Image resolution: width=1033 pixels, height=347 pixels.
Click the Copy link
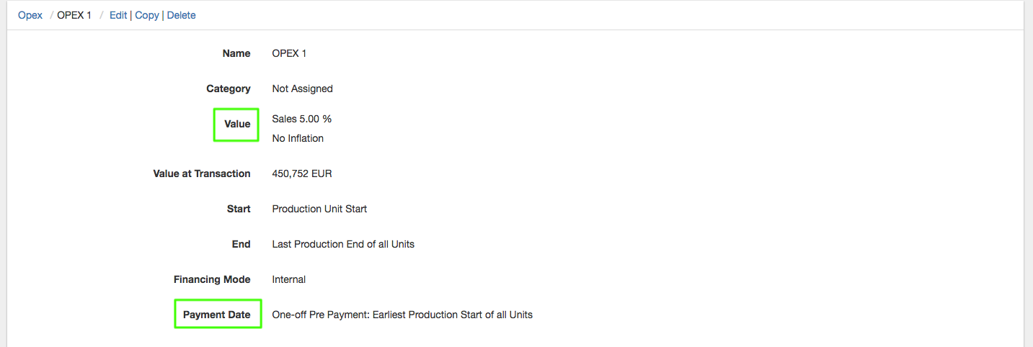pyautogui.click(x=147, y=15)
